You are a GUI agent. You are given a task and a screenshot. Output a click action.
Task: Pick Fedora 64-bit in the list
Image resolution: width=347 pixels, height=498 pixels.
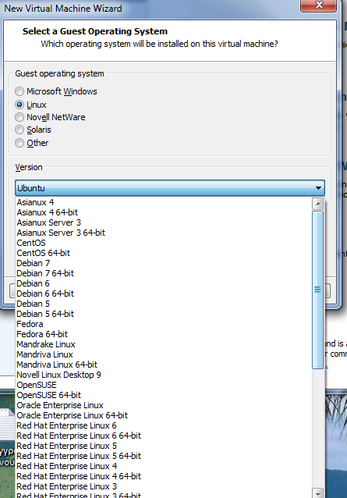pyautogui.click(x=42, y=334)
